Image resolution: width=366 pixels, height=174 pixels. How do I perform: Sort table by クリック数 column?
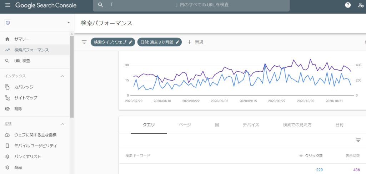coord(311,156)
